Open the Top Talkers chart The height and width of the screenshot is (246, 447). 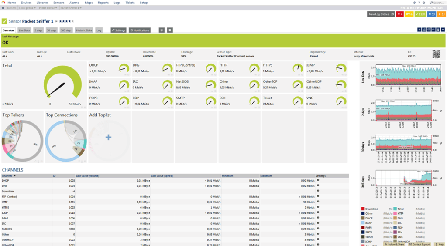tap(23, 141)
